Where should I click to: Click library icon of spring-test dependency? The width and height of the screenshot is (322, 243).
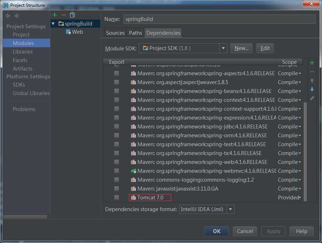(x=133, y=144)
